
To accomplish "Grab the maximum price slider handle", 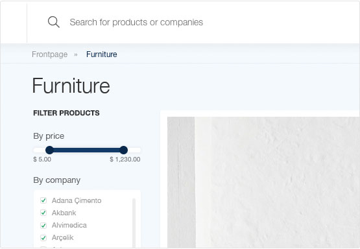I will click(123, 150).
